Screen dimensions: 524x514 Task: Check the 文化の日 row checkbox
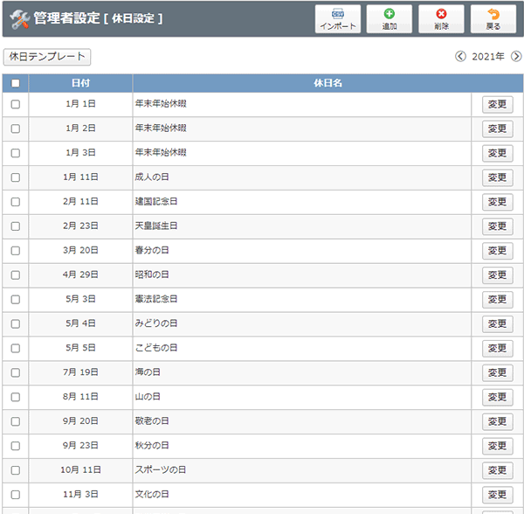pos(16,495)
